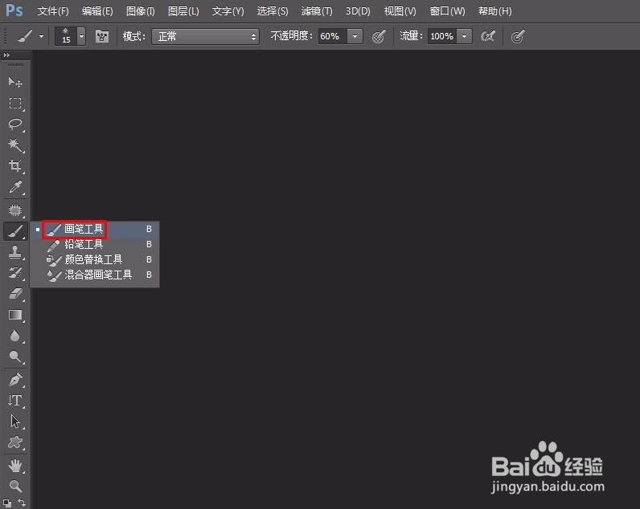The image size is (640, 509).
Task: Select the Rectangular Marquee tool
Action: [x=15, y=103]
